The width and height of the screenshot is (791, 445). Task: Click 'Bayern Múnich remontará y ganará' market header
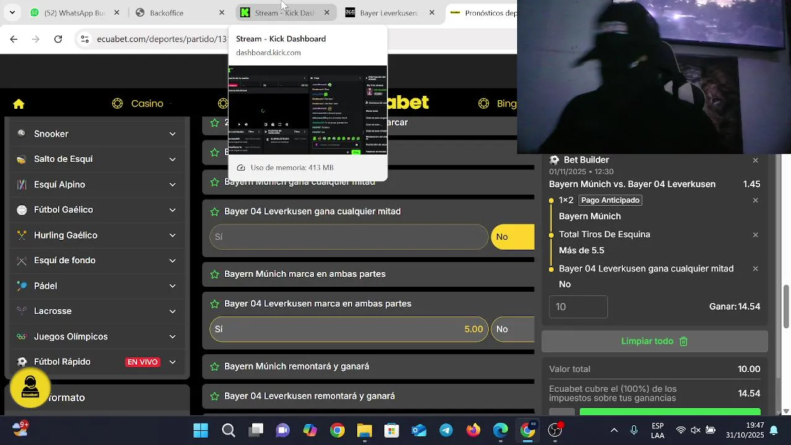(x=368, y=367)
